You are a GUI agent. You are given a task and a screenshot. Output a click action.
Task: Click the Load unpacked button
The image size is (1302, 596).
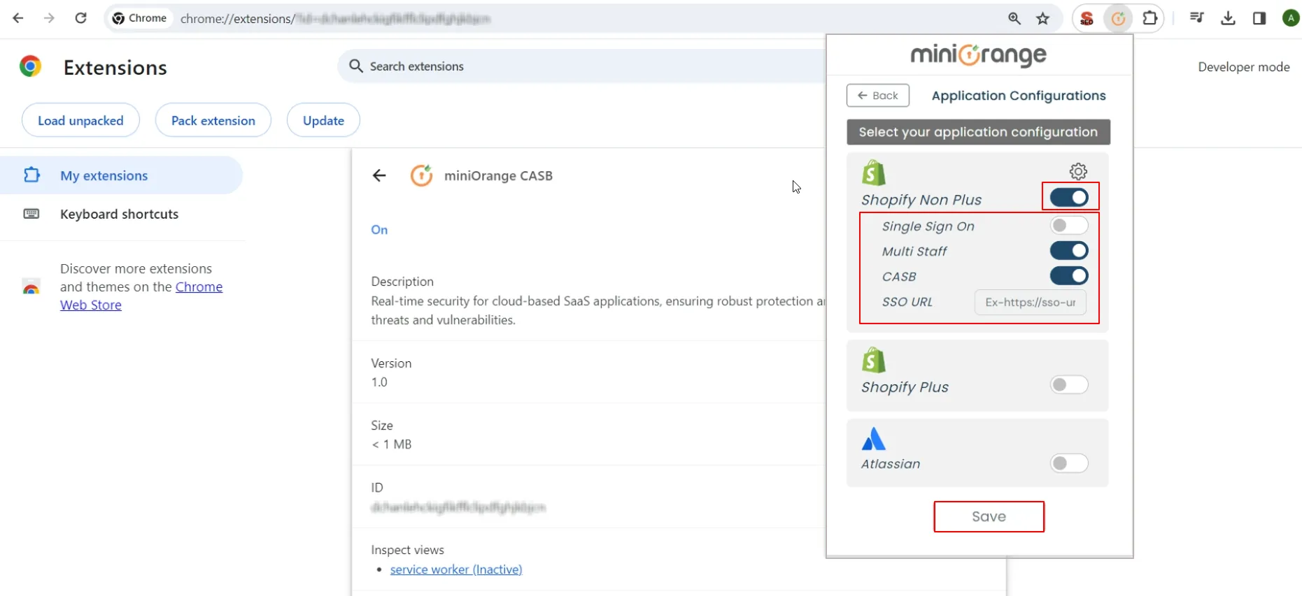80,120
